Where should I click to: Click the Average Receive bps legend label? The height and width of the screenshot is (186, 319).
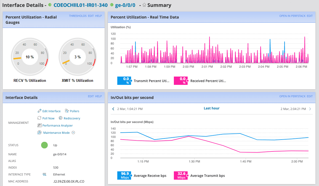coord(150,175)
